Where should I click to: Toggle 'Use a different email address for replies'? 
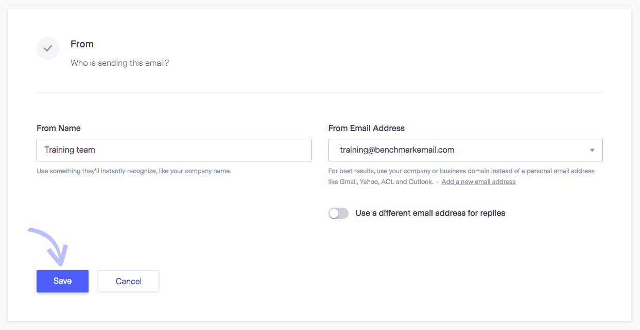pyautogui.click(x=339, y=213)
